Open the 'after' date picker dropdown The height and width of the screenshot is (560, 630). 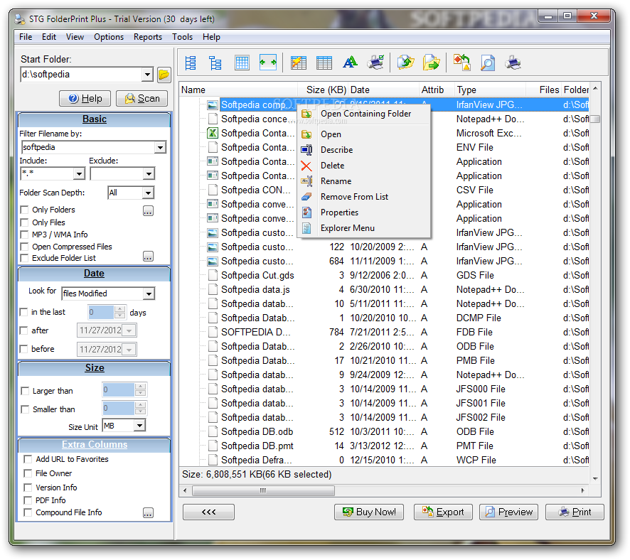click(x=129, y=330)
